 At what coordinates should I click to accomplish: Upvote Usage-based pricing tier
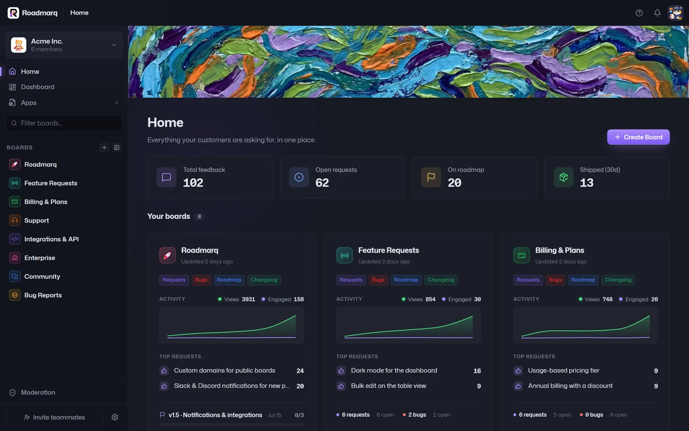pyautogui.click(x=518, y=371)
